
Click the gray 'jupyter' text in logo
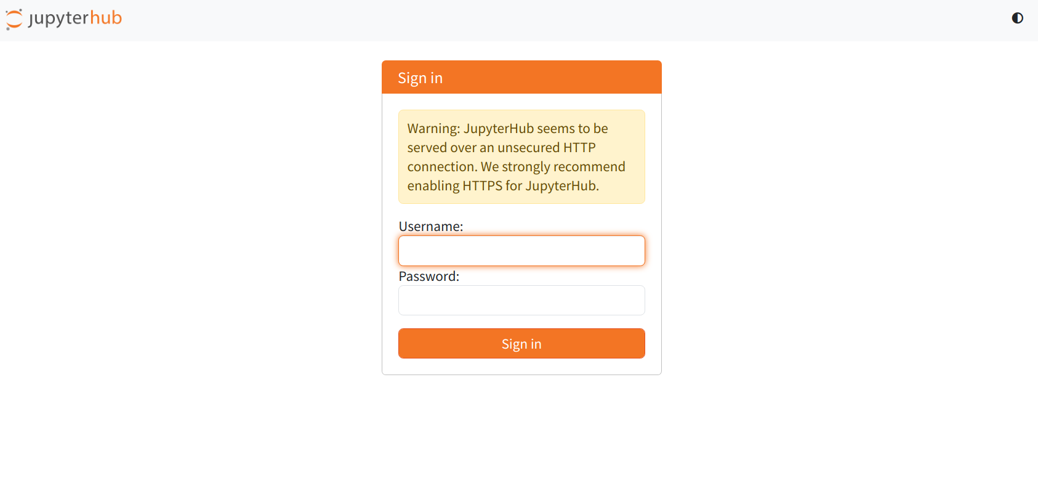(x=58, y=18)
